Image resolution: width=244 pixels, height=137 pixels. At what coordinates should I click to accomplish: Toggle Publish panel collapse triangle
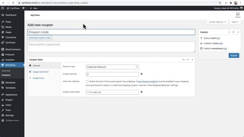click(x=238, y=32)
